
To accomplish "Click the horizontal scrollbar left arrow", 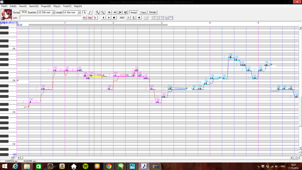I will coord(19,157).
